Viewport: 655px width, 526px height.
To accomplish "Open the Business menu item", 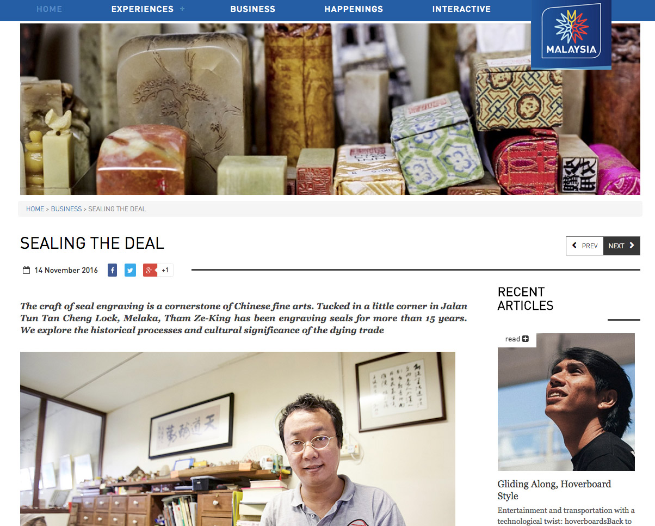I will tap(252, 9).
